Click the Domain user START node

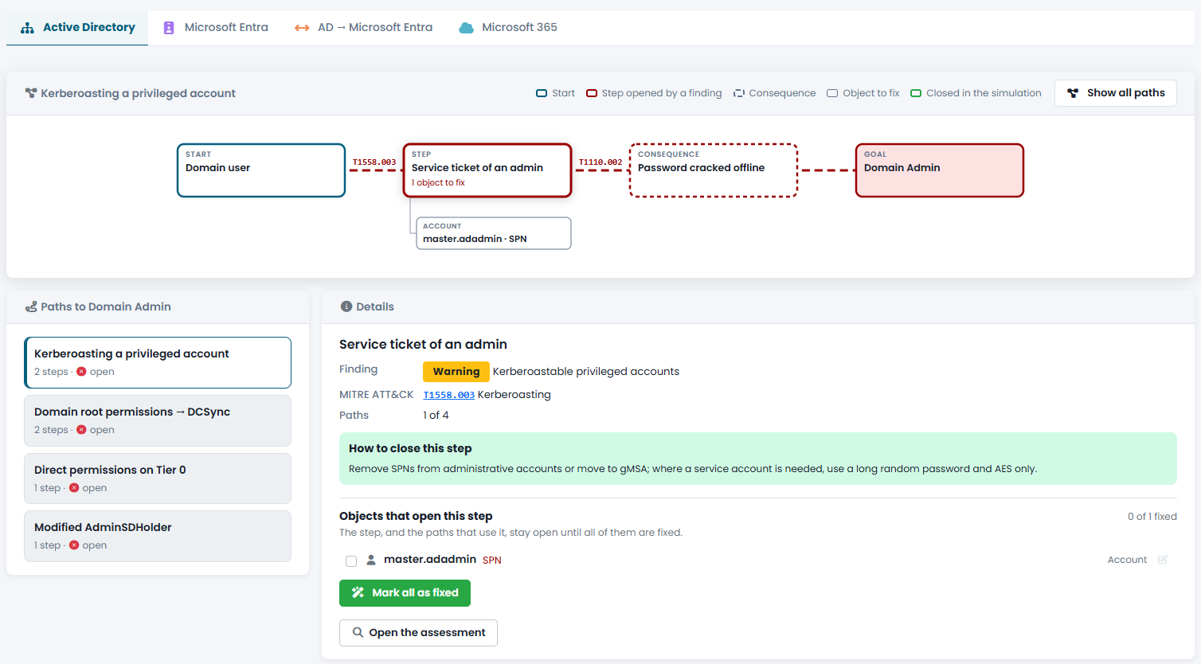[261, 170]
